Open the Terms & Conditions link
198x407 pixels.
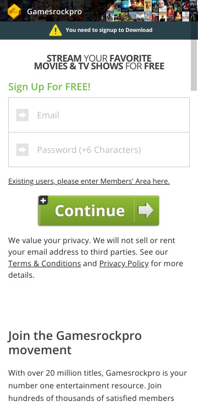45,263
